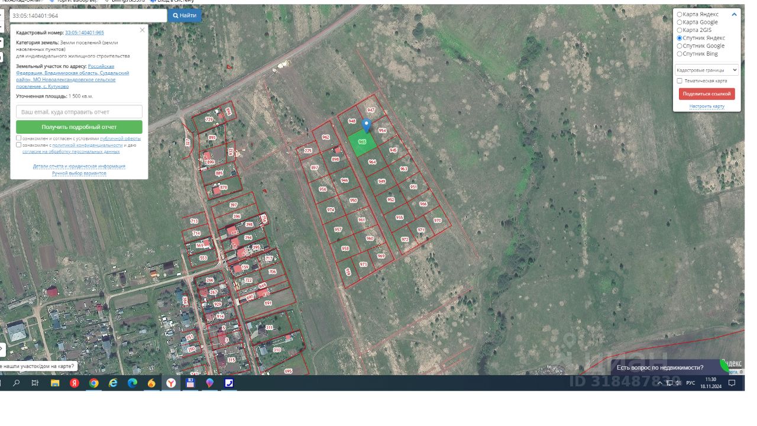Select Карта Google map layer
Viewport: 757px width, 426px height.
[680, 22]
